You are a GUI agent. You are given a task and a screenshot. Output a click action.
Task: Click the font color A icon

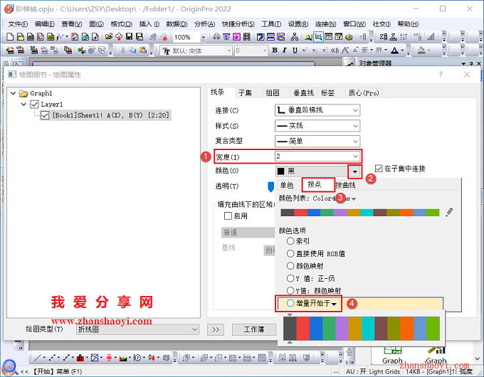coord(395,51)
